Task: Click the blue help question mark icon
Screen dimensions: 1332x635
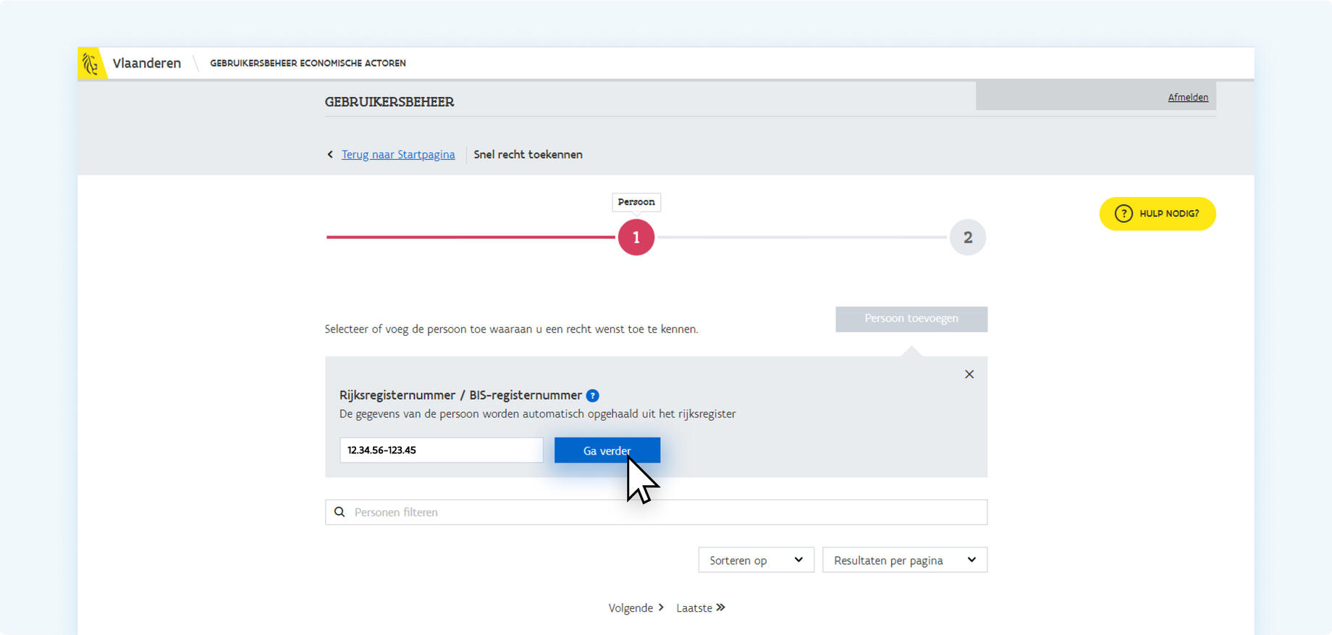Action: pyautogui.click(x=592, y=395)
